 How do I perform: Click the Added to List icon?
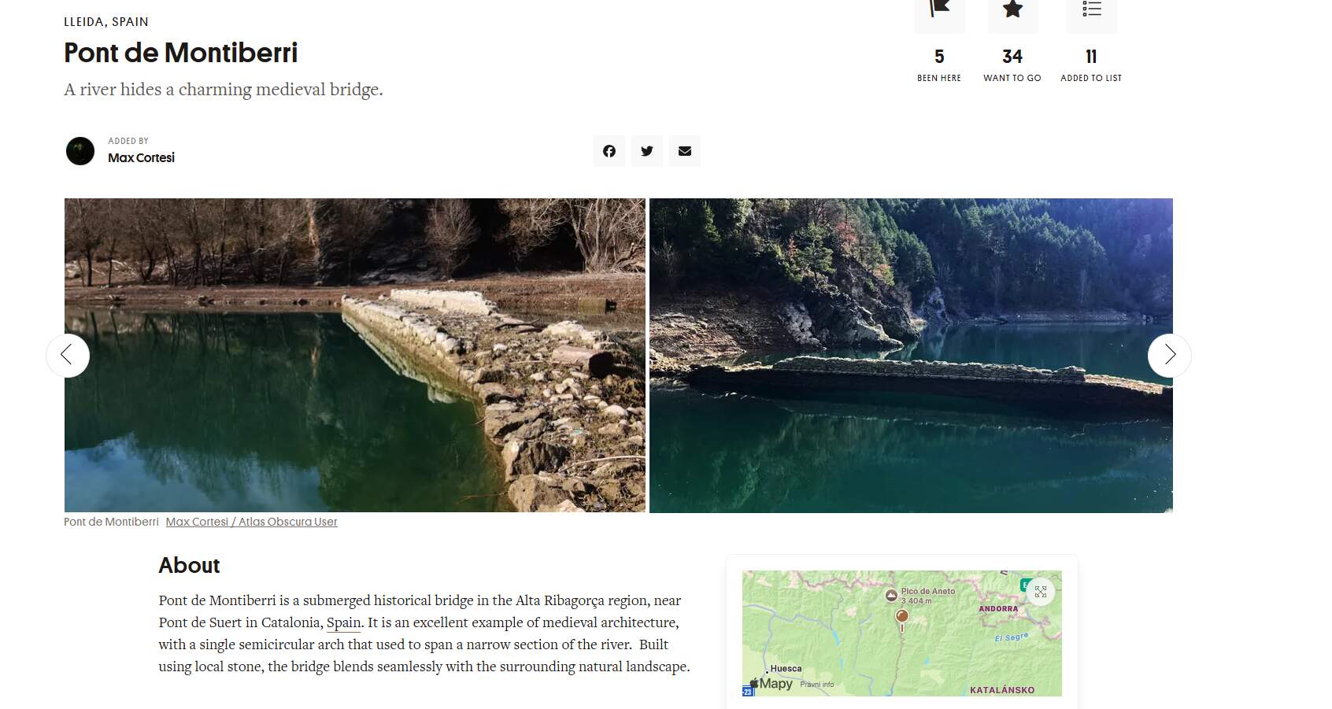coord(1091,11)
